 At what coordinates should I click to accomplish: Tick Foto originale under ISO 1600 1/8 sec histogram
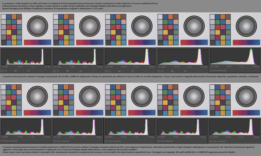point(54,141)
